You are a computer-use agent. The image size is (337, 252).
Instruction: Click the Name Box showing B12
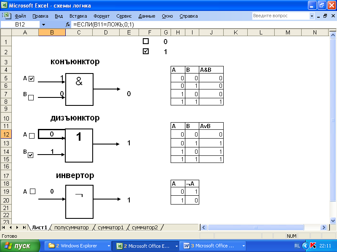click(20, 25)
